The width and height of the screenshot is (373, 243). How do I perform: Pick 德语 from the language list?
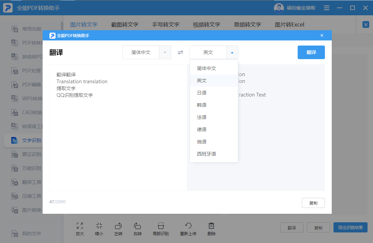[x=214, y=129]
